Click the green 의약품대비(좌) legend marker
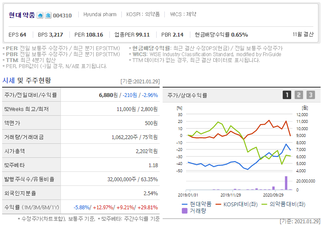This screenshot has width=321, height=225. click(x=264, y=204)
